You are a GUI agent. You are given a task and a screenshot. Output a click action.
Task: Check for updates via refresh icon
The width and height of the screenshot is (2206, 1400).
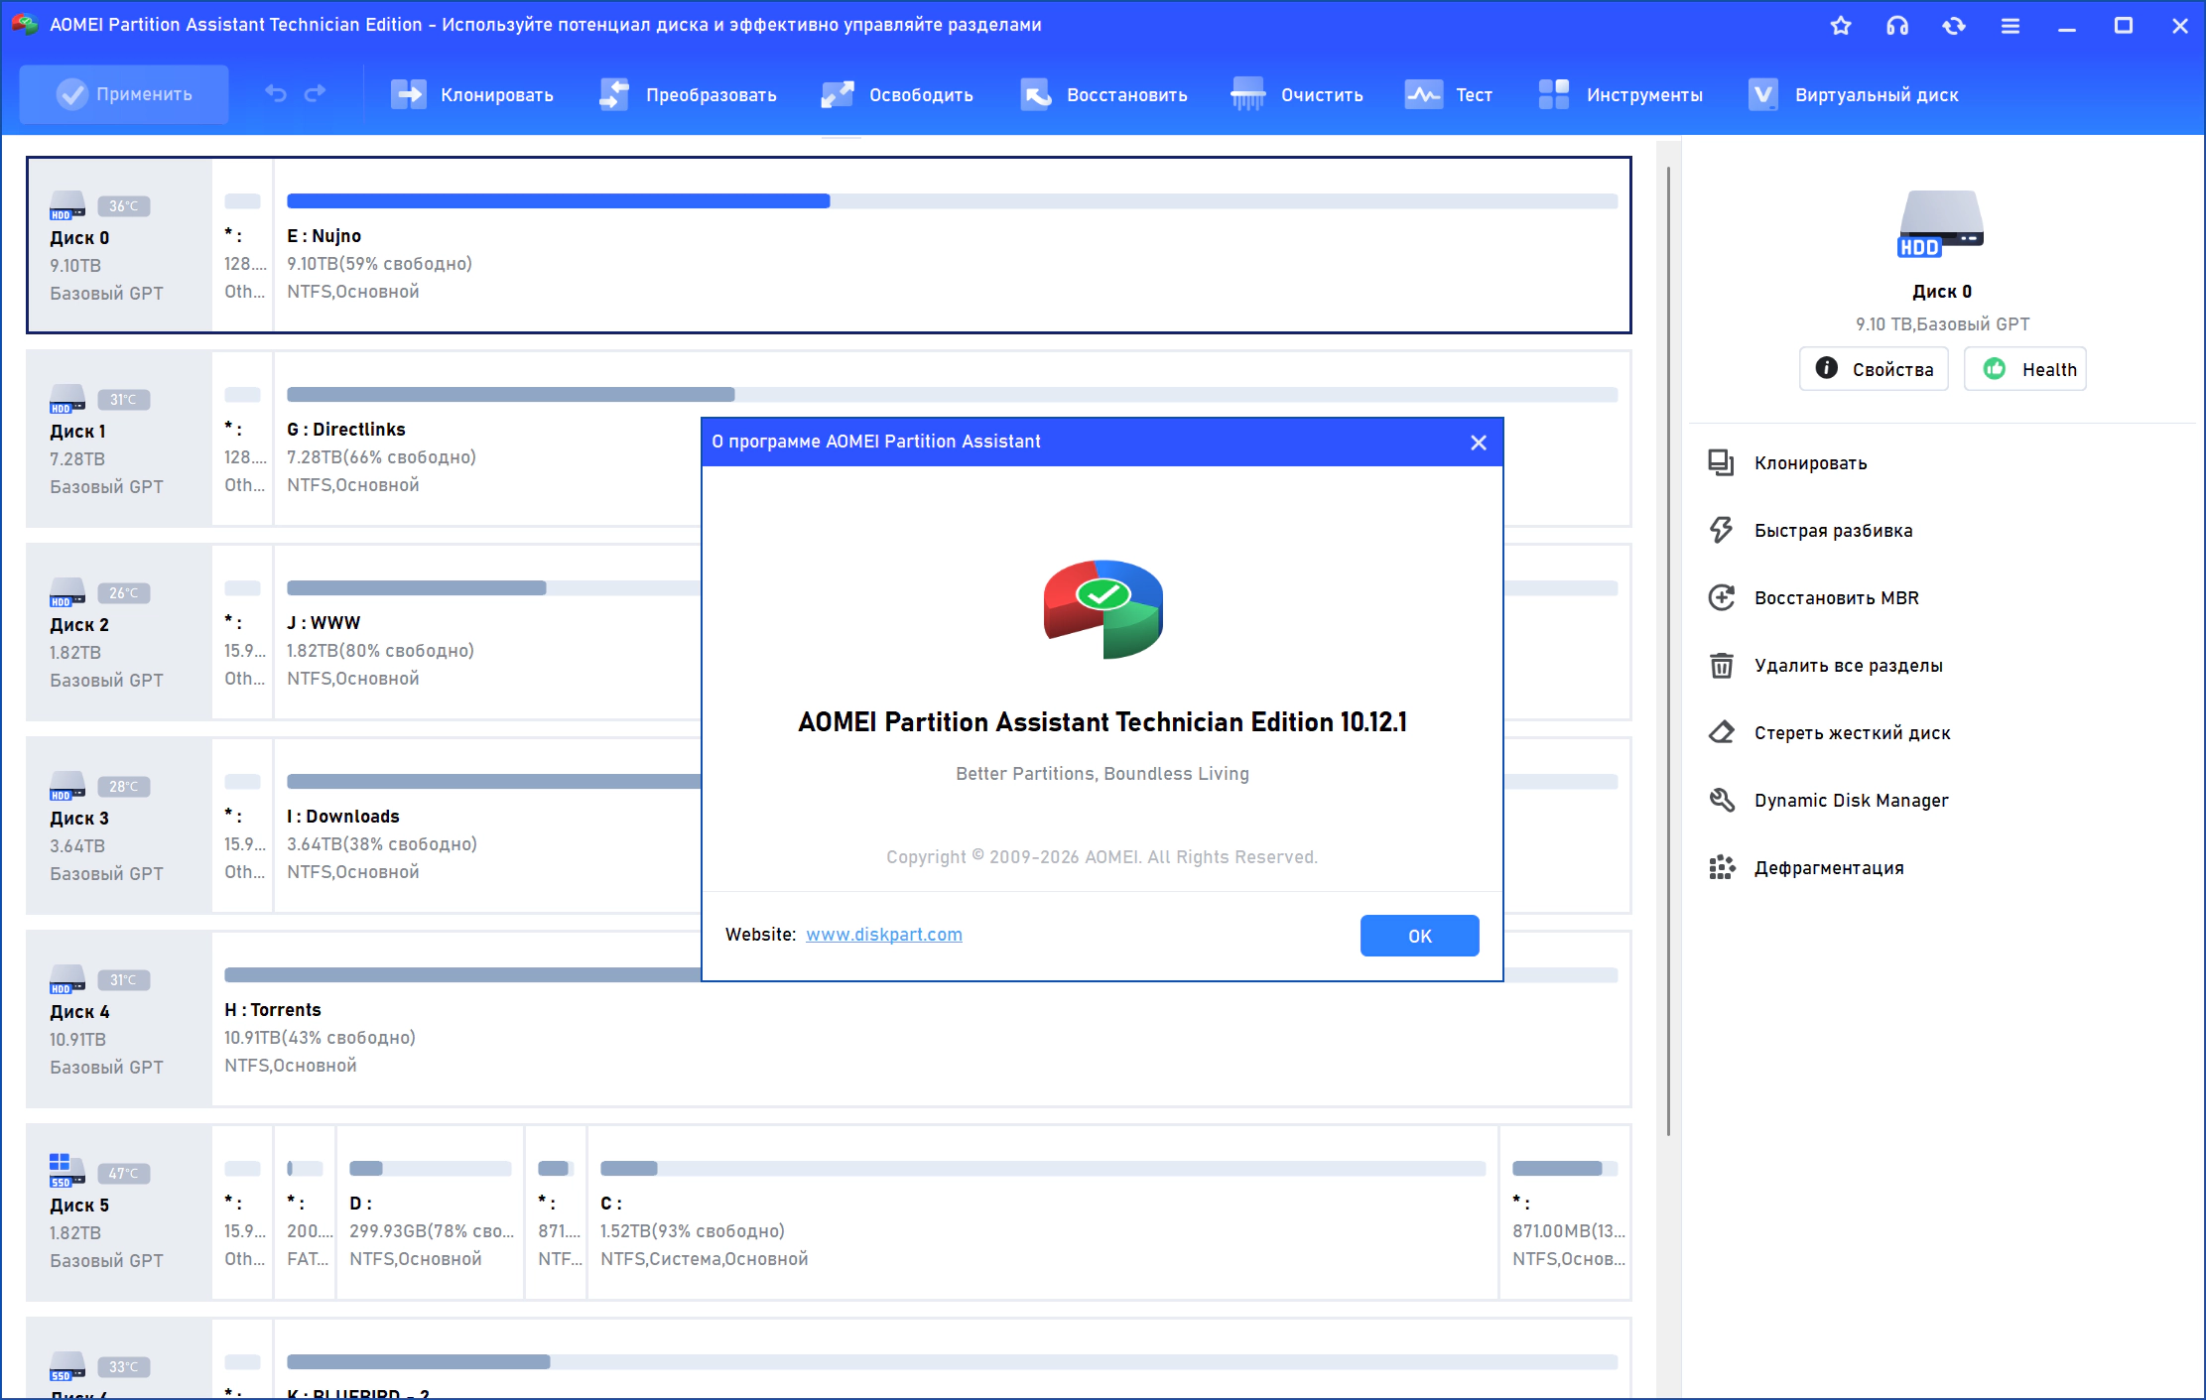[x=1954, y=26]
